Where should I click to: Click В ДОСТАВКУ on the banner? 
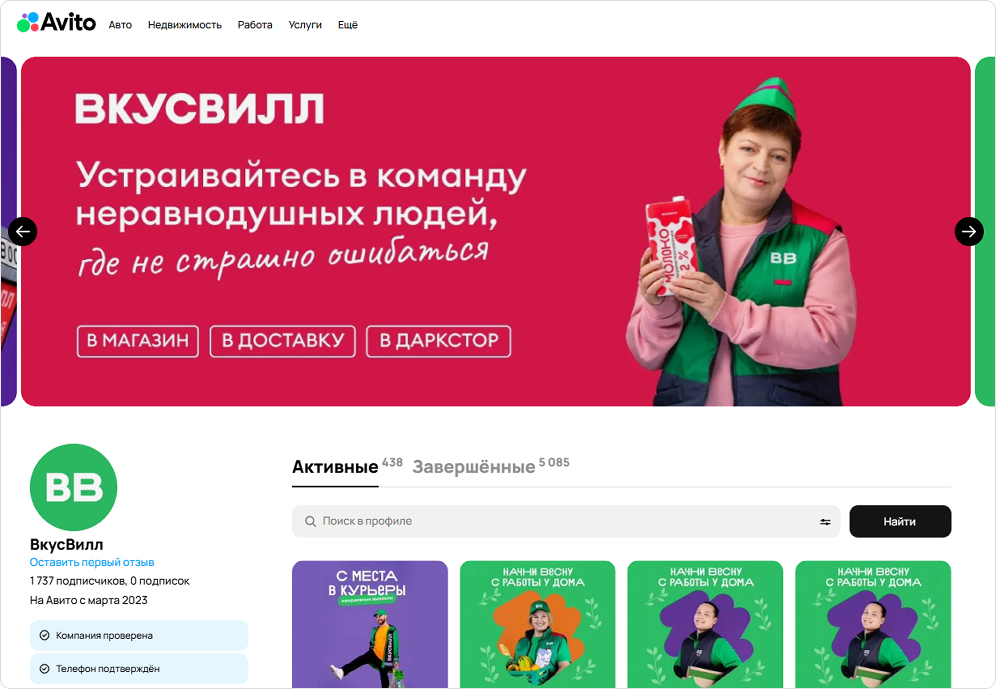coord(282,341)
